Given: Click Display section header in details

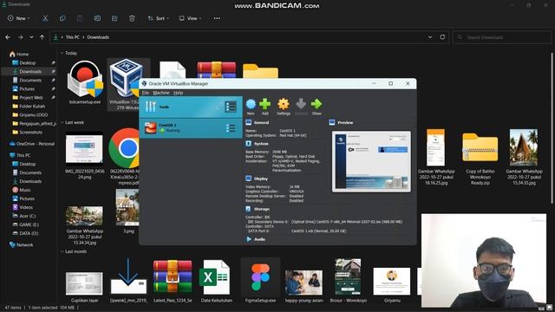Looking at the screenshot, I should (261, 179).
